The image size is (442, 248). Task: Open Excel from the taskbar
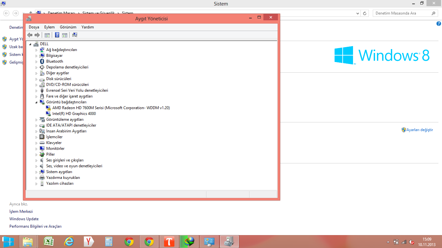(49, 242)
